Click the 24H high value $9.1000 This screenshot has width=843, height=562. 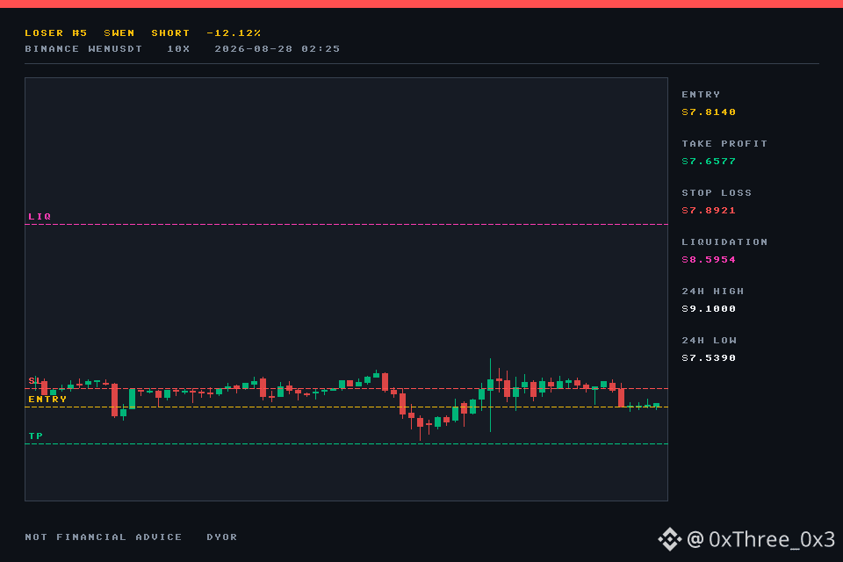(x=709, y=309)
